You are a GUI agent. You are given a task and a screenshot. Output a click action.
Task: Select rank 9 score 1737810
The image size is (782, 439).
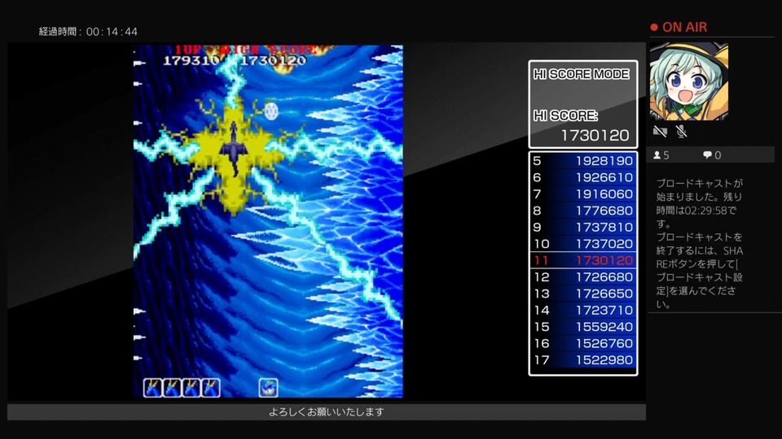tap(583, 227)
